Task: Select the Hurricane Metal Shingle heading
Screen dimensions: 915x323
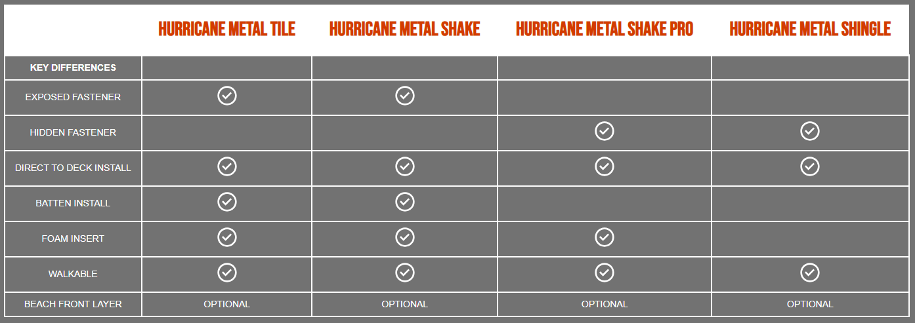Action: [x=810, y=29]
